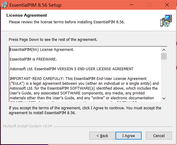Close the EssentialPIM setup window
The image size is (177, 145).
pos(167,5)
